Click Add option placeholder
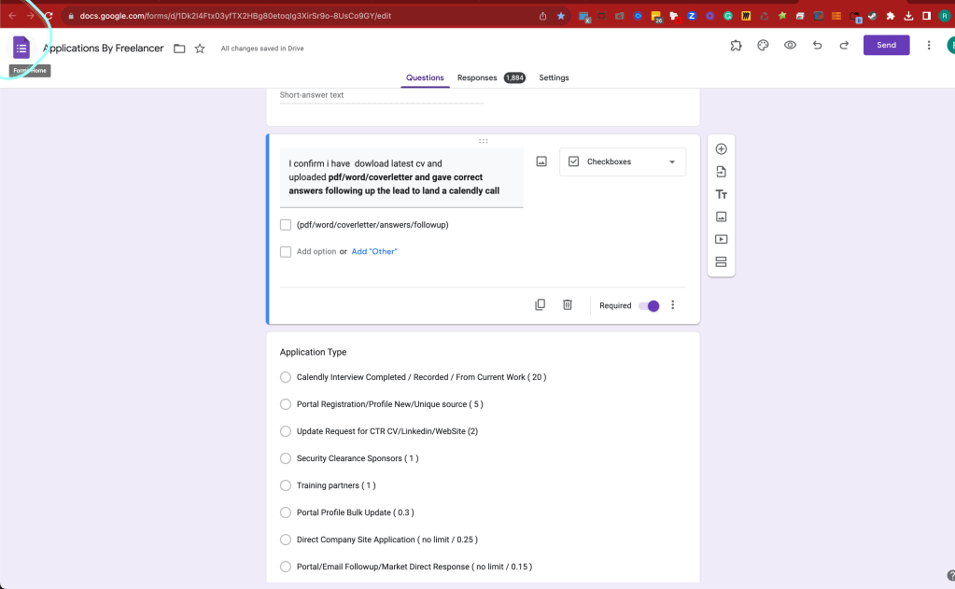 (x=316, y=251)
